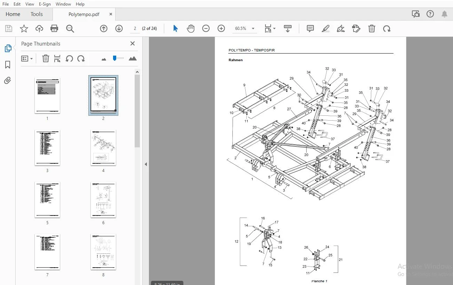Select page 8 thumbnail

[x=103, y=252]
